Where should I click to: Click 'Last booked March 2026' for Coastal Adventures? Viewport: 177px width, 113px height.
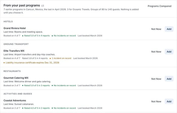[90, 108]
